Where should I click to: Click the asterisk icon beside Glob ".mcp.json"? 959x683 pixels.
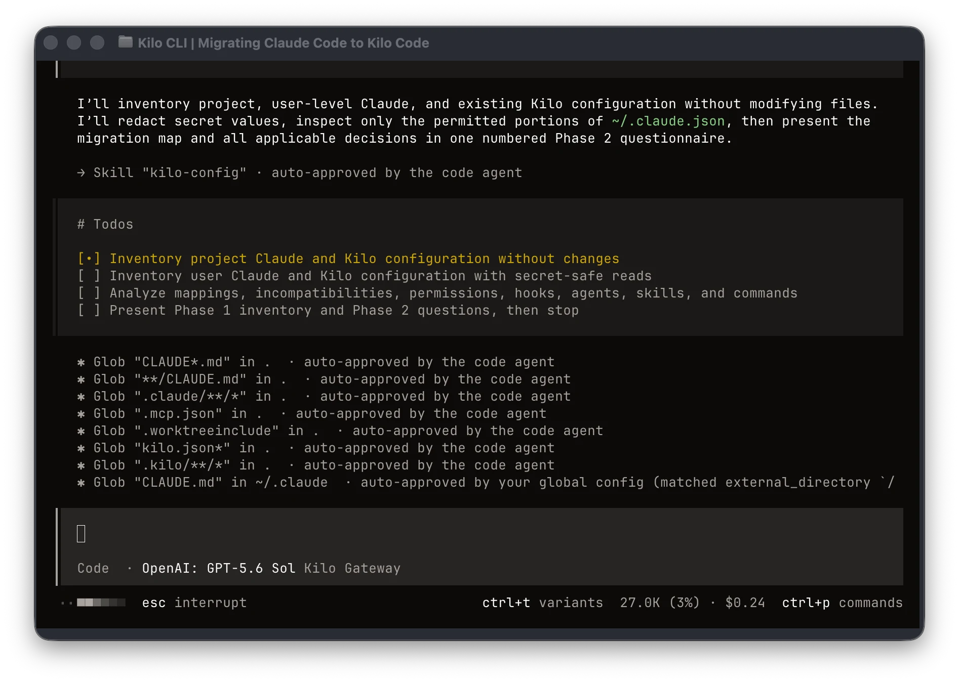click(x=81, y=414)
